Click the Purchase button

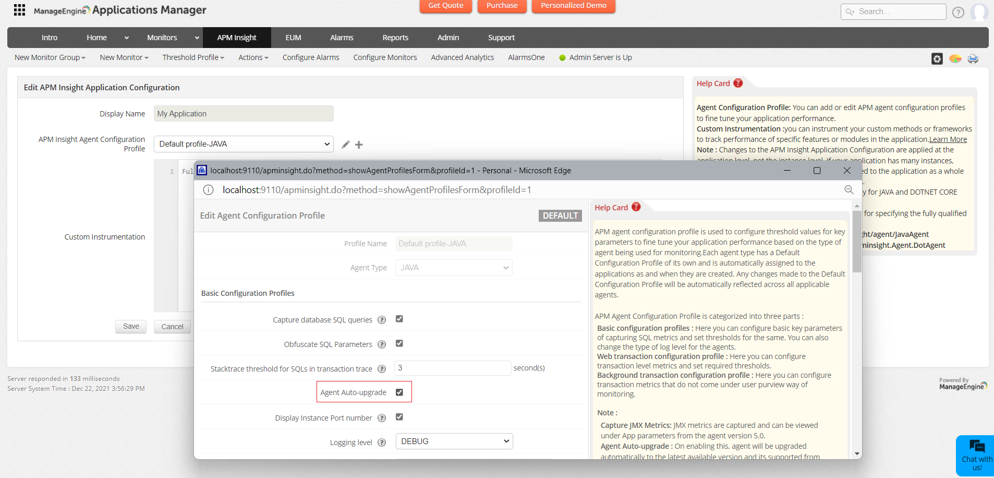click(x=502, y=6)
